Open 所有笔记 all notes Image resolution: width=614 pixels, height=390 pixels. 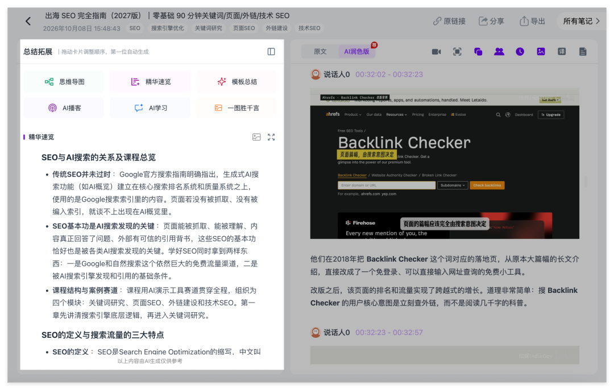pyautogui.click(x=581, y=21)
